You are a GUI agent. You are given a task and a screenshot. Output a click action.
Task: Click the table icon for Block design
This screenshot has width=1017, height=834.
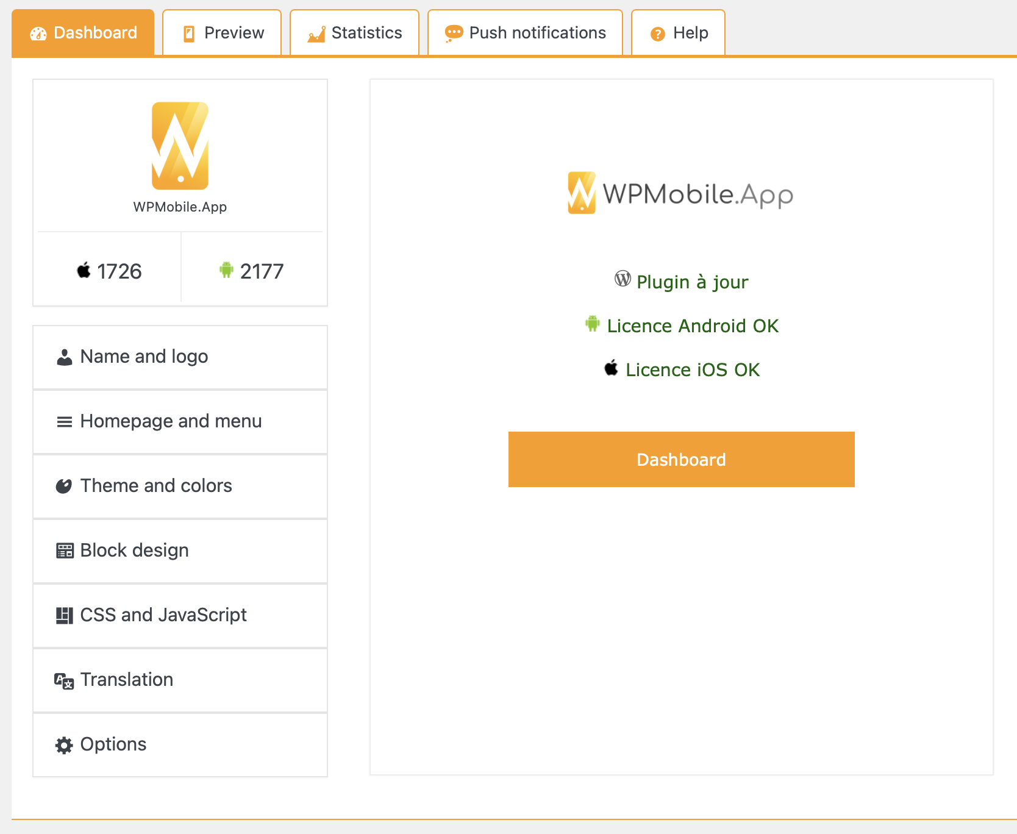(65, 551)
